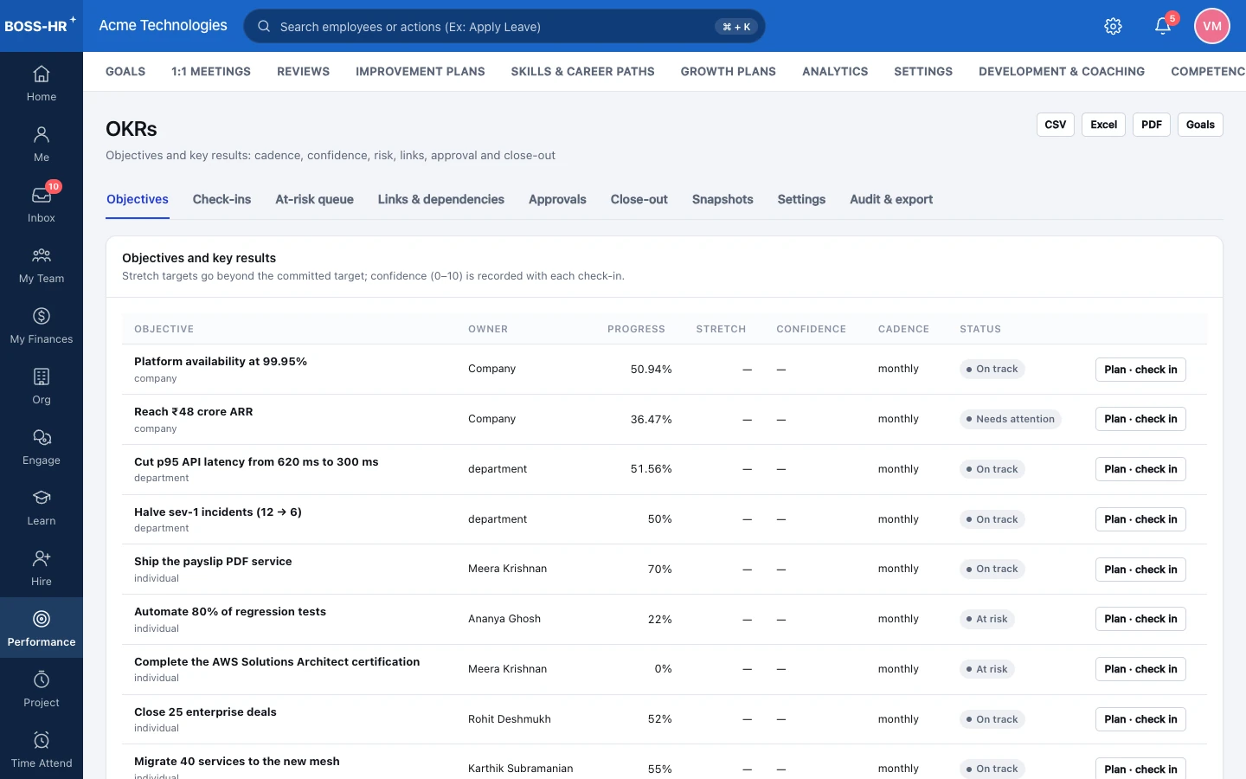This screenshot has height=779, width=1246.
Task: Open the Learn graduation cap icon
Action: [42, 498]
